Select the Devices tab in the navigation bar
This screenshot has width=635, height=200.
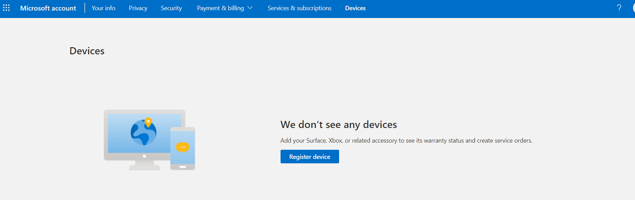[x=355, y=8]
